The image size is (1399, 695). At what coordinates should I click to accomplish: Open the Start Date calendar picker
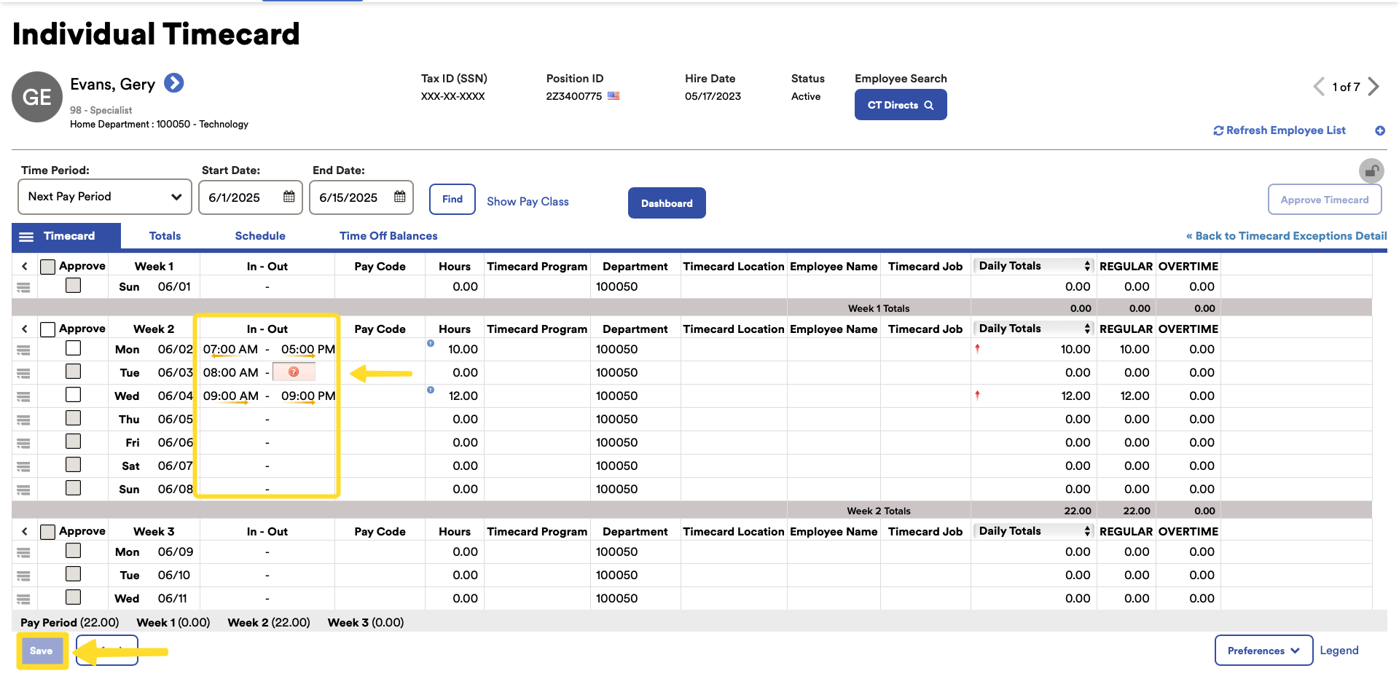(x=289, y=197)
